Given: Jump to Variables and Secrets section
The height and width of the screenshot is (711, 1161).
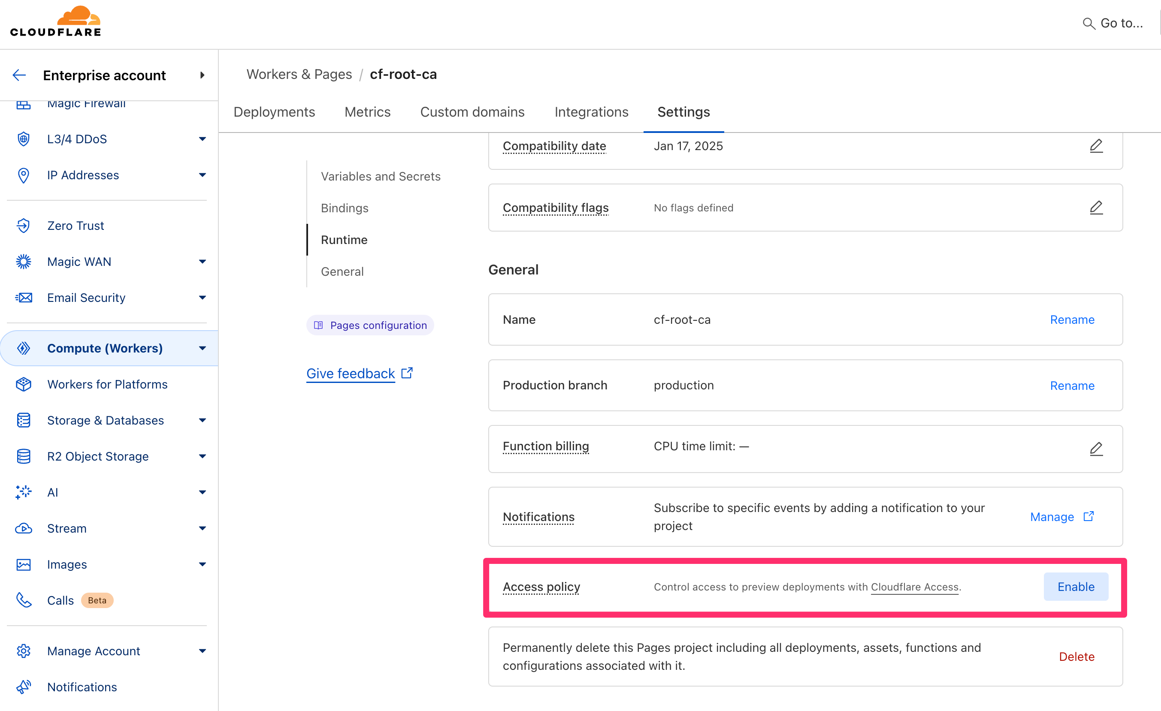Looking at the screenshot, I should pyautogui.click(x=381, y=176).
